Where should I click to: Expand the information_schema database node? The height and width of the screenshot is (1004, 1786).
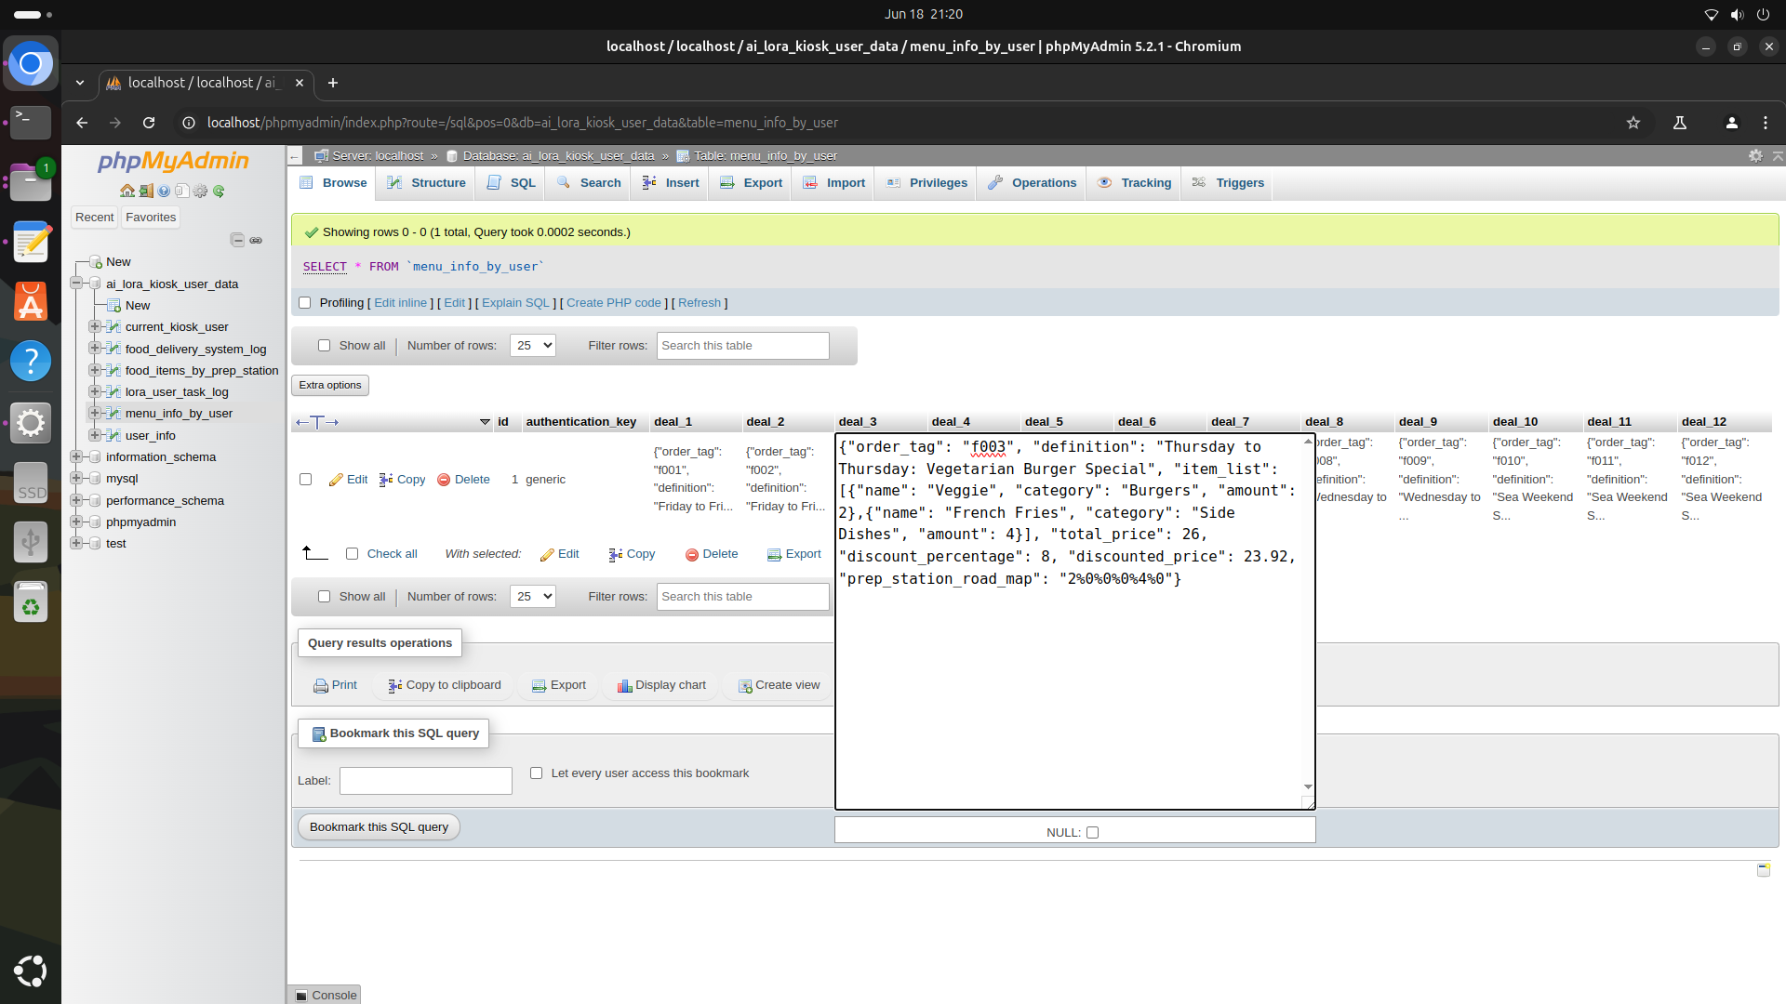pyautogui.click(x=76, y=457)
